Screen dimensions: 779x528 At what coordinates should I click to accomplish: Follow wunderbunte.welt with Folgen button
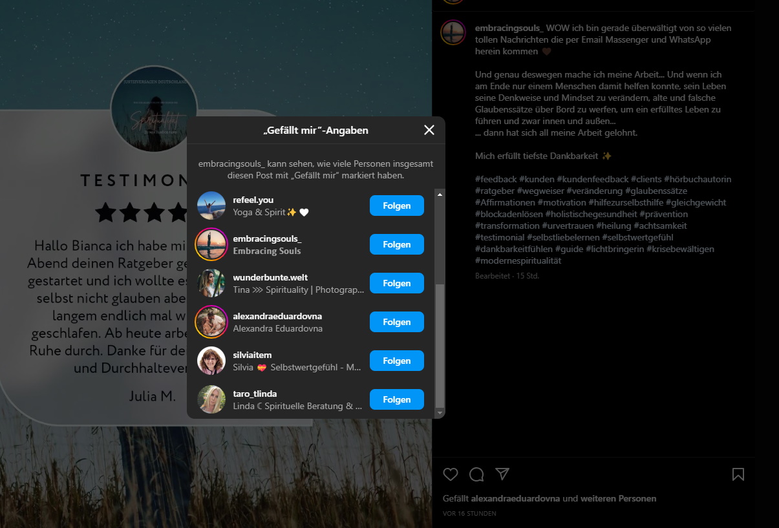coord(397,283)
